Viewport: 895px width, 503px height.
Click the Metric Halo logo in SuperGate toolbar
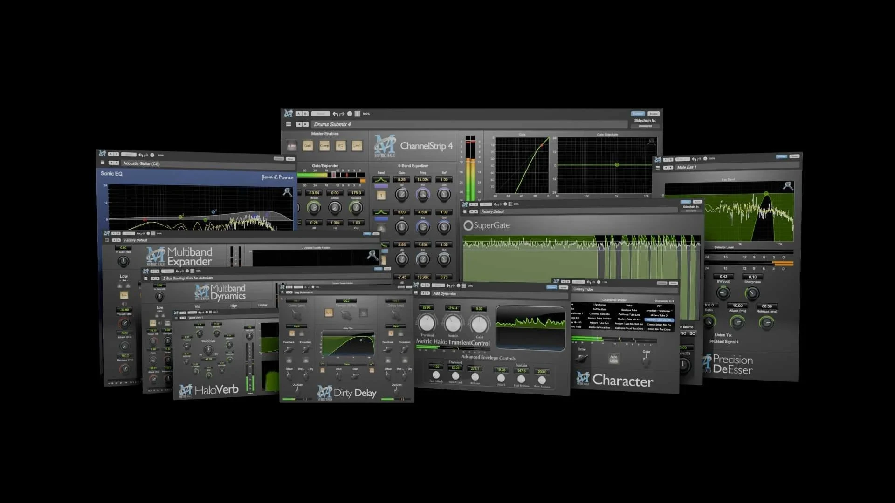tap(465, 204)
